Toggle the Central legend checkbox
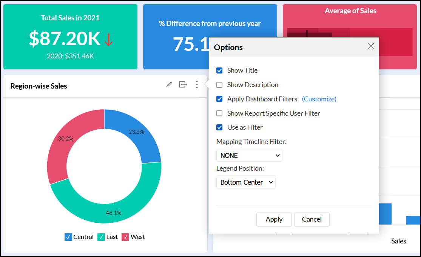 pyautogui.click(x=68, y=237)
